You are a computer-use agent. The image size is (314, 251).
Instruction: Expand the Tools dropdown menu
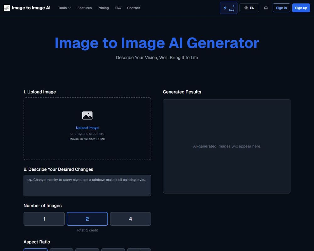click(64, 8)
